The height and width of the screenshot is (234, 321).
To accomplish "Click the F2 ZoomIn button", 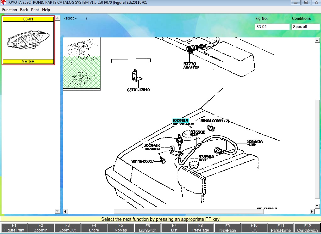I will click(x=41, y=228).
